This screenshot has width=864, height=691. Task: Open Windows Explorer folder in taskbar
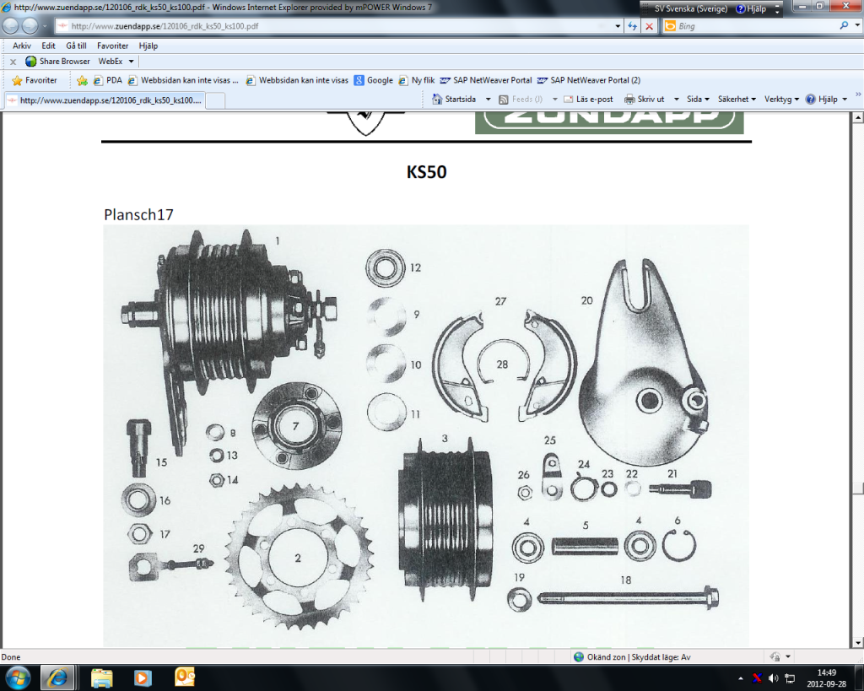pos(102,678)
